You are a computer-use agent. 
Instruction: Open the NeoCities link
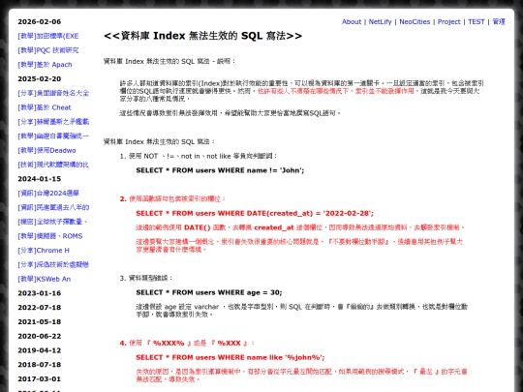415,22
